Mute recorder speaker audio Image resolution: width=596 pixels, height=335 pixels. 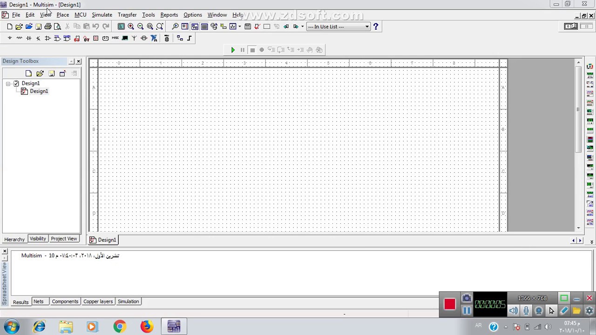(513, 311)
